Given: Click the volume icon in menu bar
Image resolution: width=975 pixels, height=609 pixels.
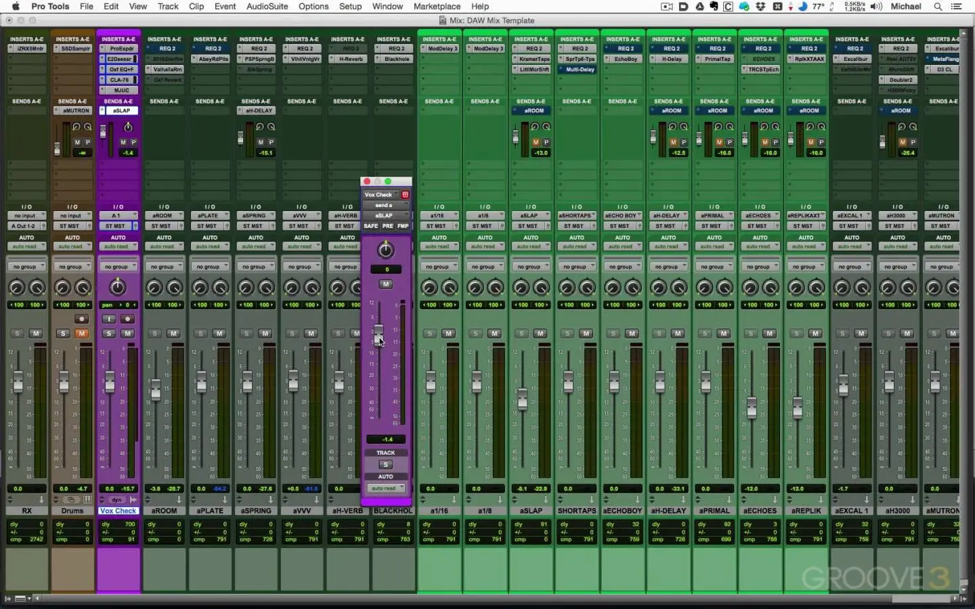Looking at the screenshot, I should [x=876, y=6].
